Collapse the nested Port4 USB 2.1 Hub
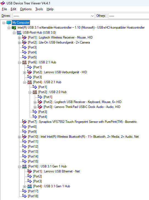The width and height of the screenshot is (149, 200). click(x=24, y=83)
